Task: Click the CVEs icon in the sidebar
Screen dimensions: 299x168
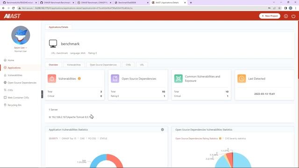Action: 5,90
